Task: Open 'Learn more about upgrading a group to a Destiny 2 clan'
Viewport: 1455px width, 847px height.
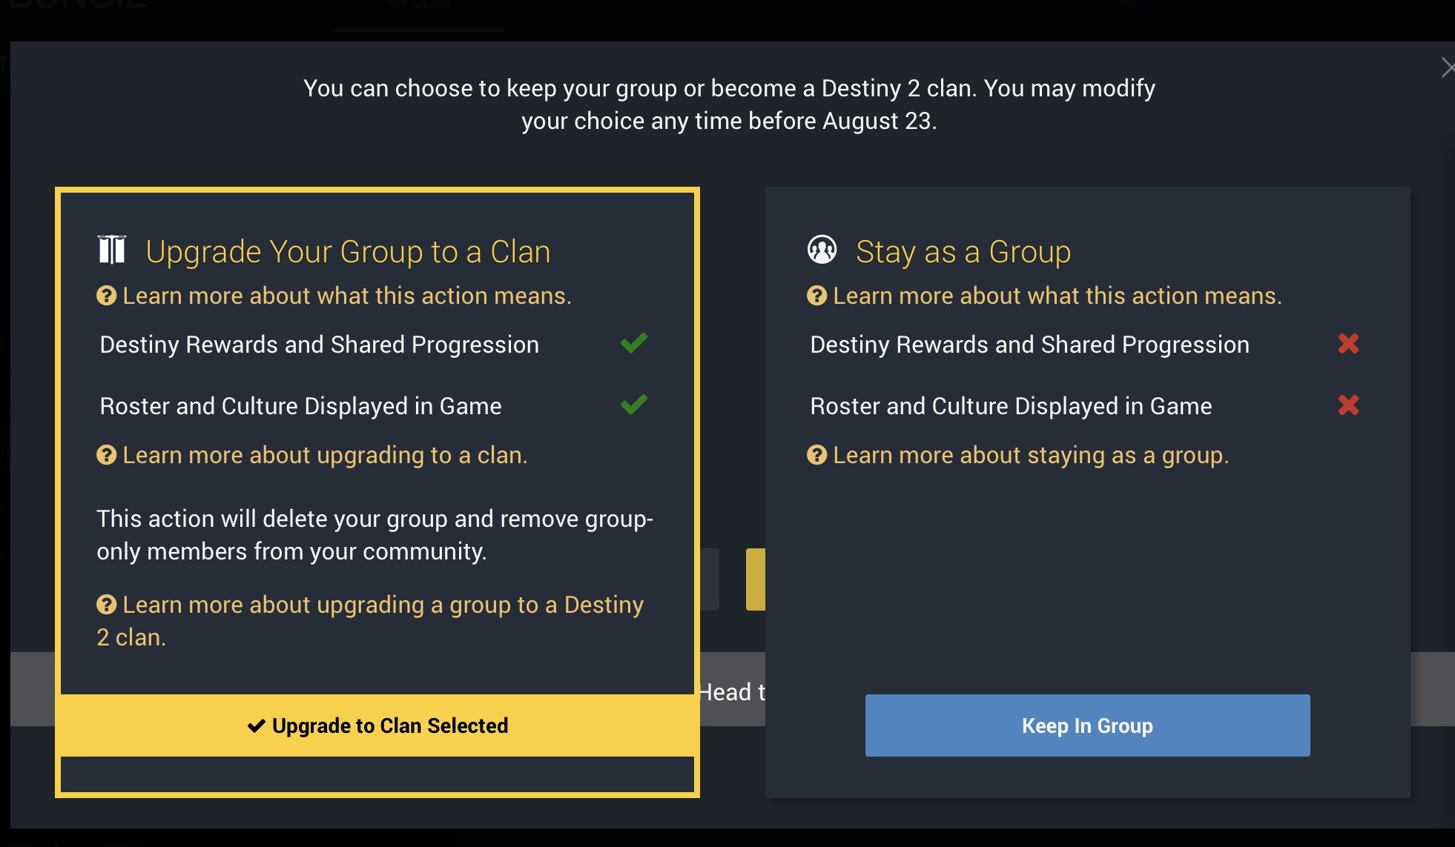Action: [370, 621]
